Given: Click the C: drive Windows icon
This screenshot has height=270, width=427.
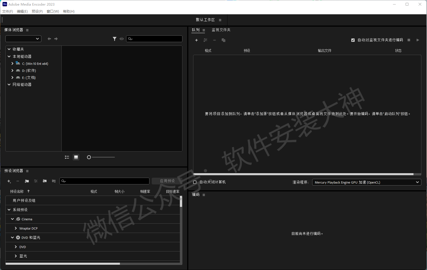Looking at the screenshot, I should tap(18, 63).
